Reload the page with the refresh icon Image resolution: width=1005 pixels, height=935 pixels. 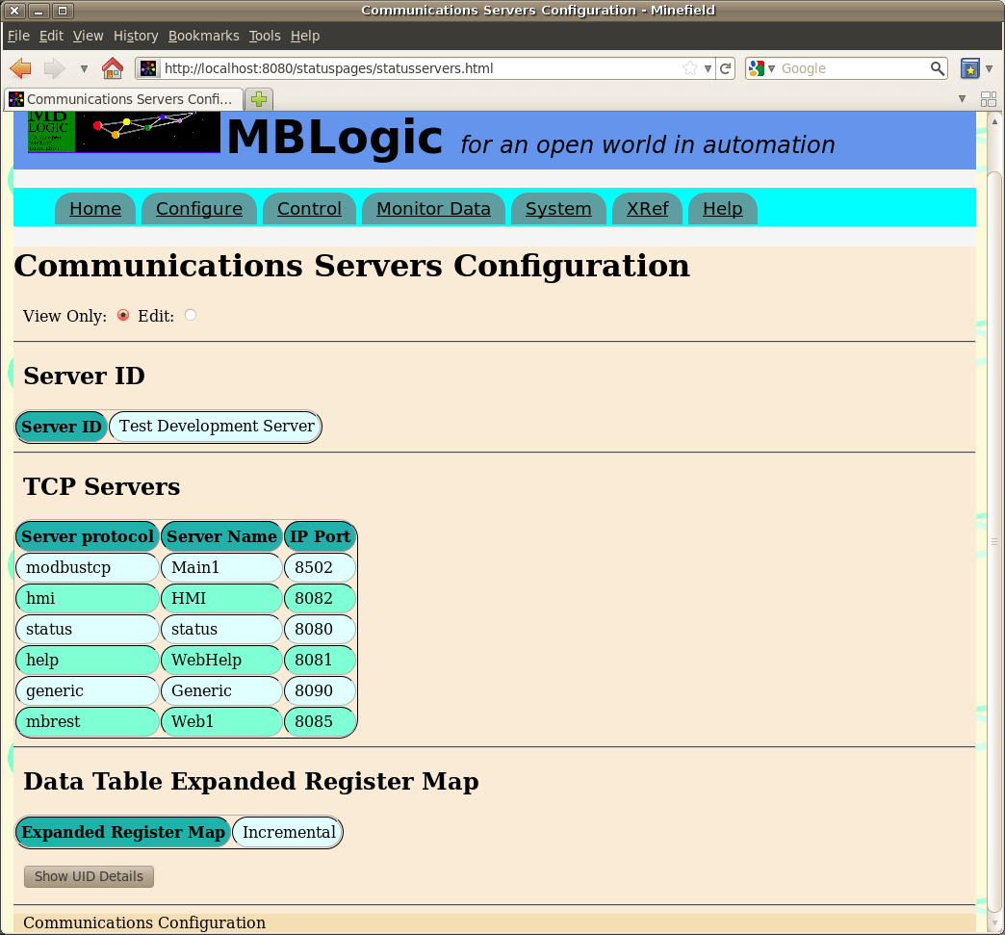[726, 68]
